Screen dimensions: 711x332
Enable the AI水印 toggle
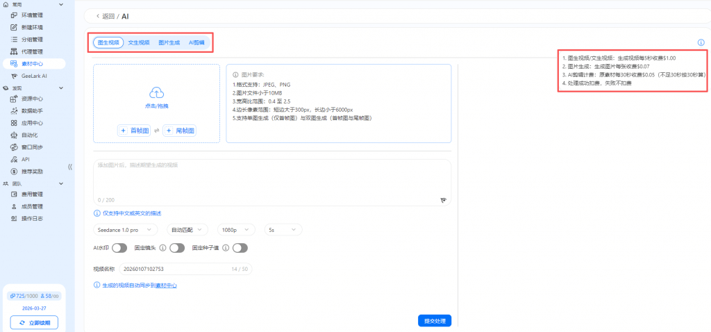[119, 248]
